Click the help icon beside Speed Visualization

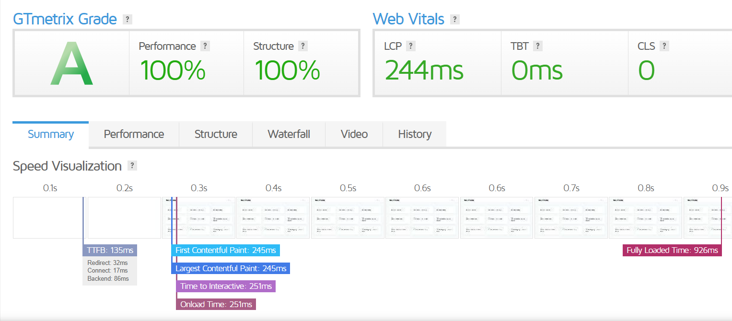133,166
